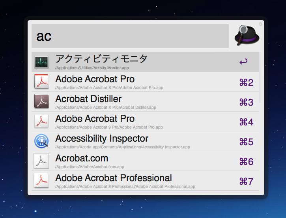Click the Adobe Acrobat X Pro icon
The width and height of the screenshot is (286, 218).
41,82
